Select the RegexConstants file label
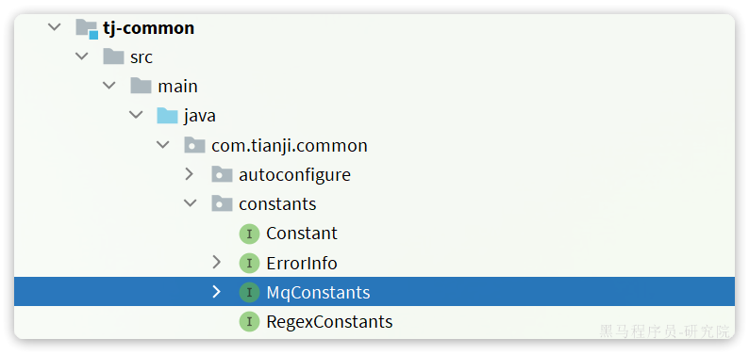Viewport: 749px width, 355px height. [329, 322]
